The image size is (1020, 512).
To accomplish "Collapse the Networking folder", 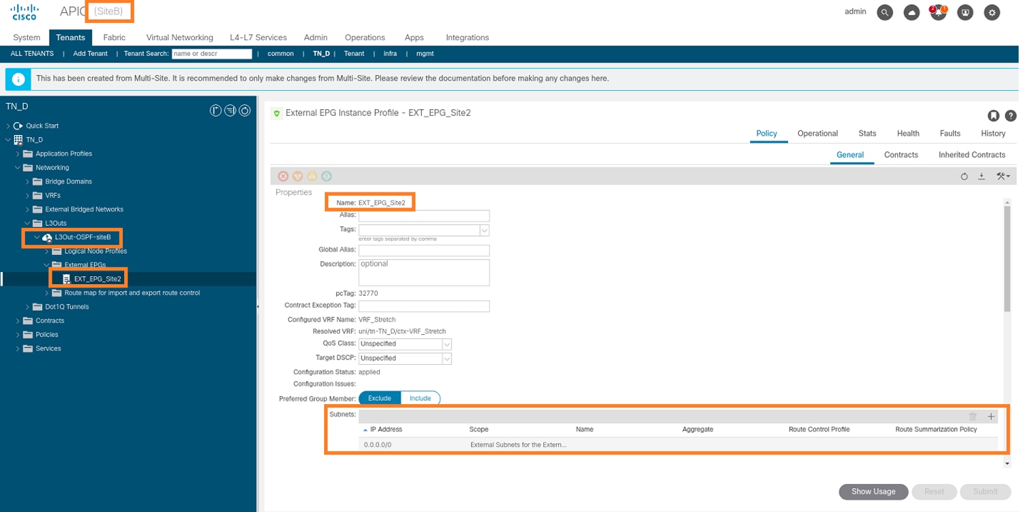I will pos(18,168).
